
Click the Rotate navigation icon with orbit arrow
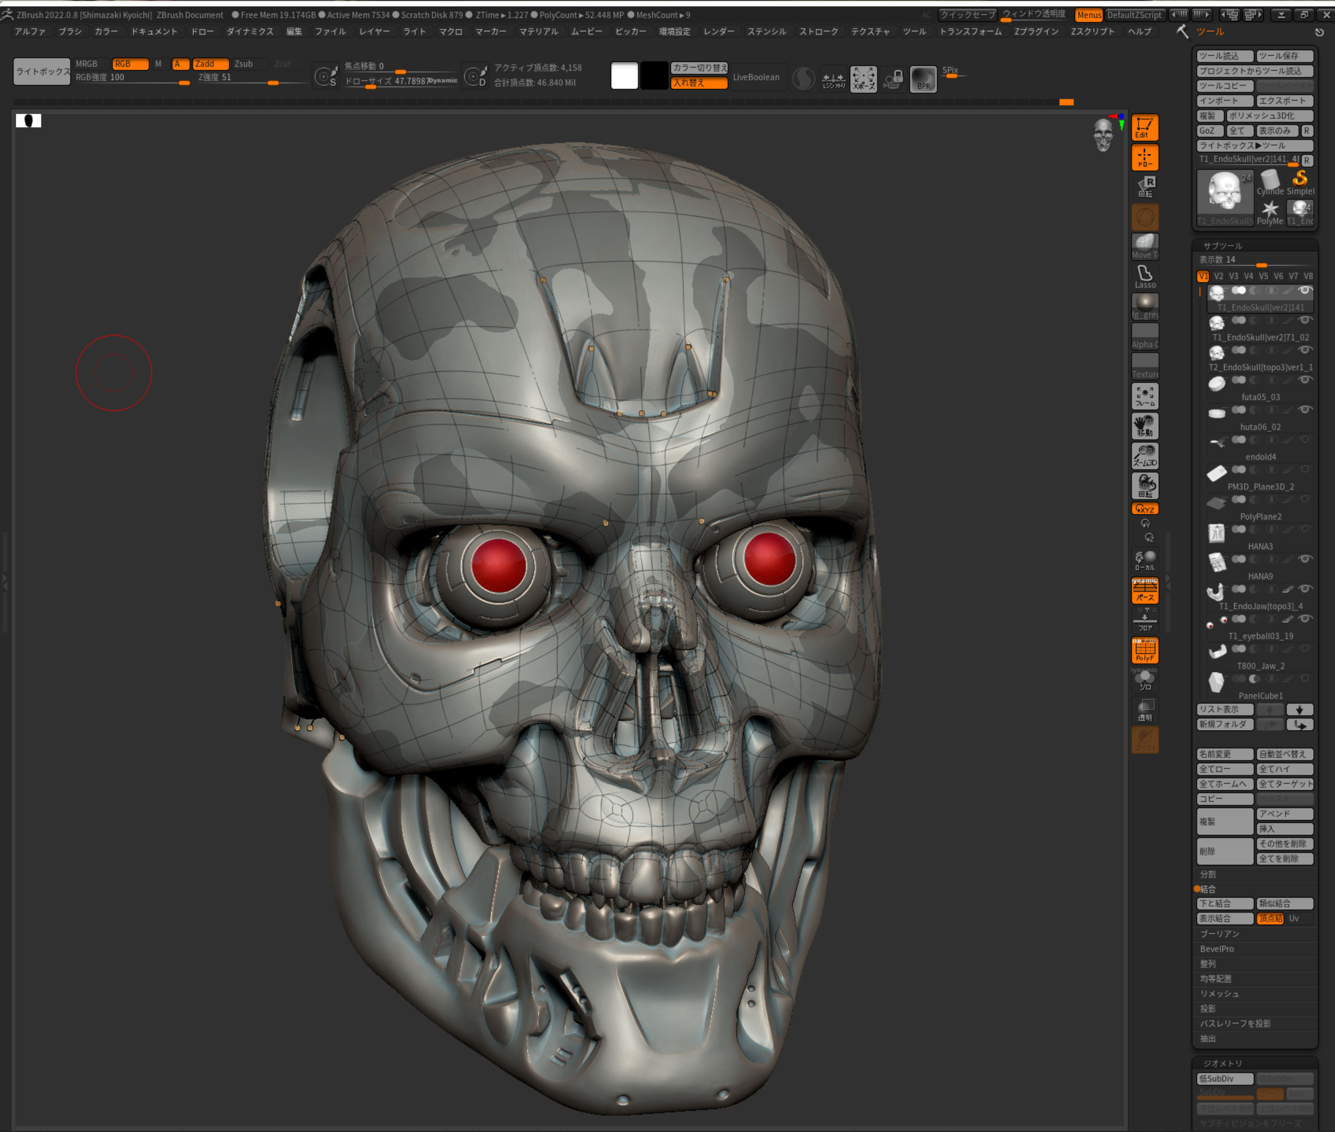pyautogui.click(x=1144, y=486)
